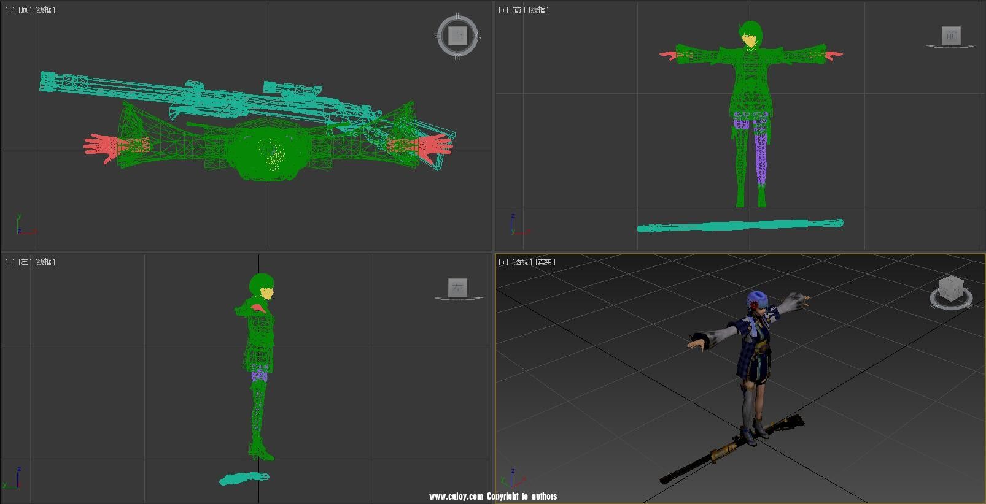Click compass south 南 on Top ViewCube
This screenshot has height=504, width=986.
[x=457, y=56]
